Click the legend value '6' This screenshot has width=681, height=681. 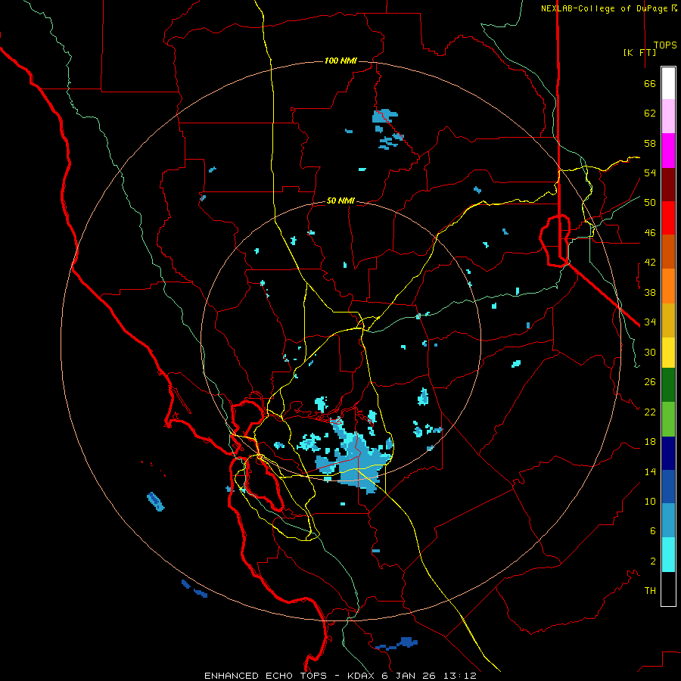click(652, 531)
